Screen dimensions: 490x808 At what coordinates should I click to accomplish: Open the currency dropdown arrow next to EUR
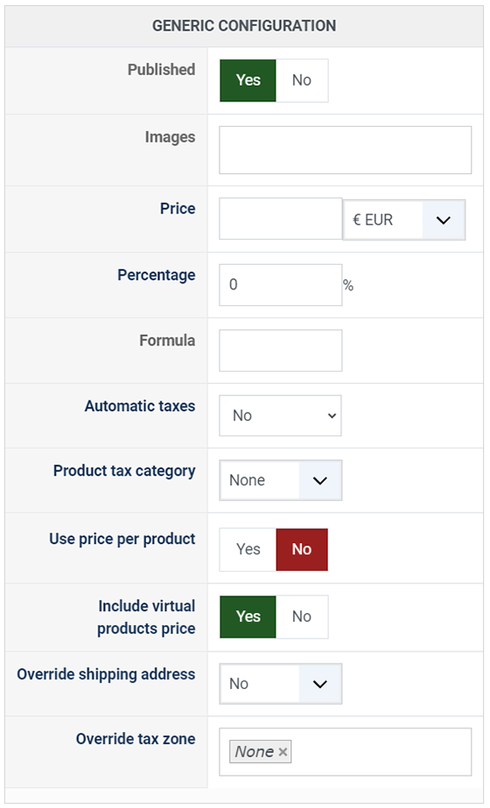point(444,220)
